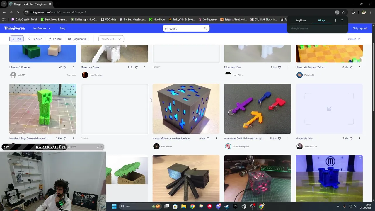The width and height of the screenshot is (375, 211).
Task: Bookmark this page with the star icon
Action: 343,12
